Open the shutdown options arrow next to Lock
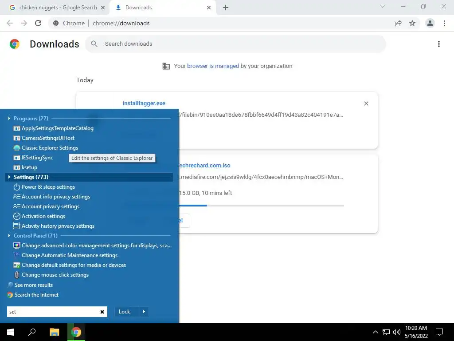 tap(144, 312)
